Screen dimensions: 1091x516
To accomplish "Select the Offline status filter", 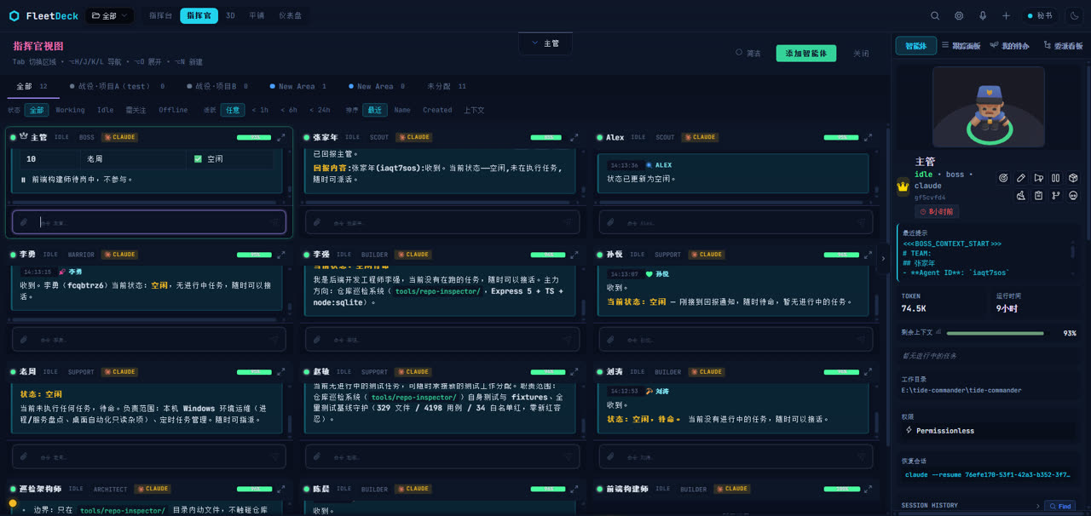I will point(173,110).
